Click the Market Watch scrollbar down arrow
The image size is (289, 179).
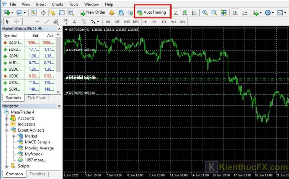[x=58, y=91]
